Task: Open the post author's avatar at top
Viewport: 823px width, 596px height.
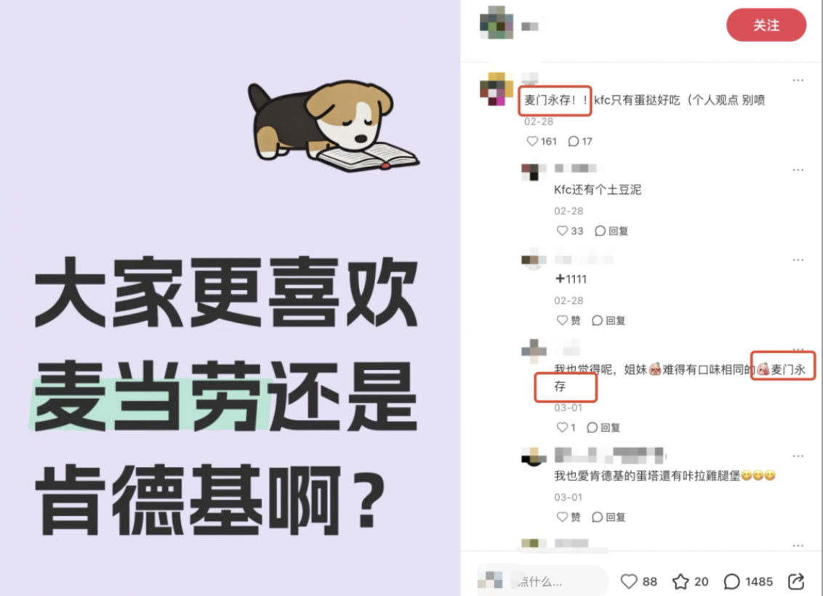Action: pos(497,23)
